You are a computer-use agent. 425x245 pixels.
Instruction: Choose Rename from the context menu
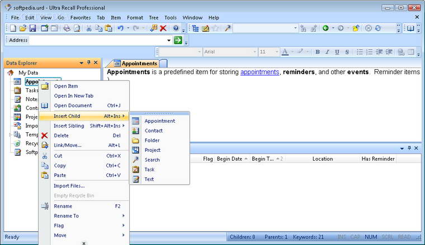pos(84,206)
